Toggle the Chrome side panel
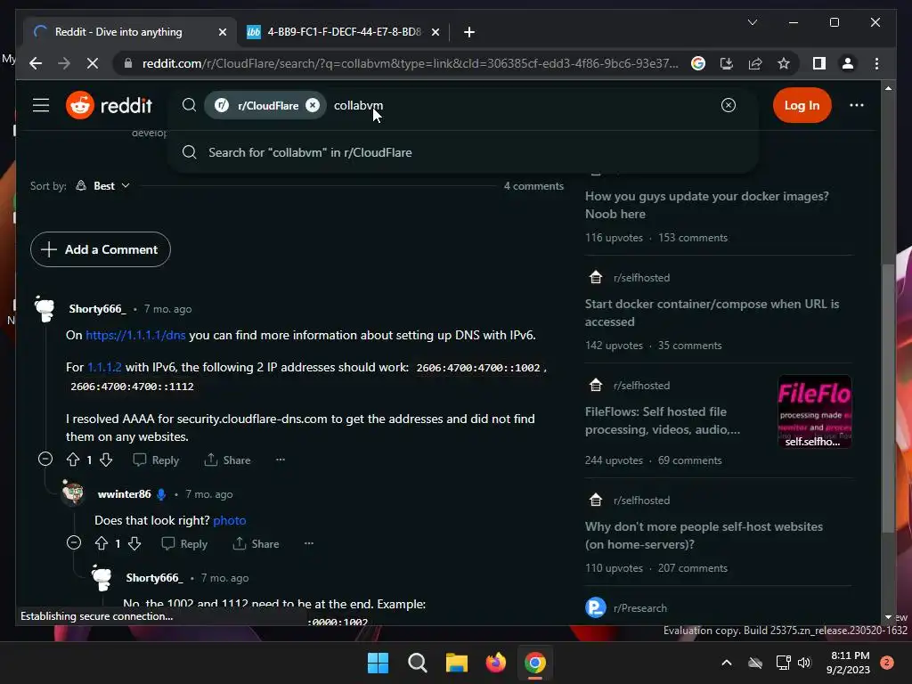Viewport: 912px width, 684px height. [819, 63]
